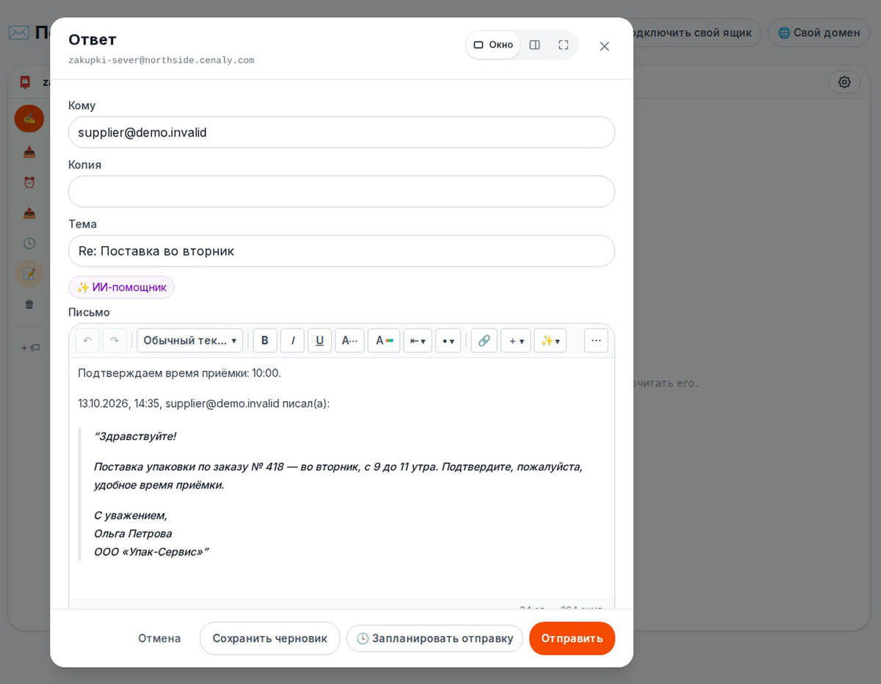The height and width of the screenshot is (684, 881).
Task: Toggle bold formatting
Action: click(x=265, y=341)
